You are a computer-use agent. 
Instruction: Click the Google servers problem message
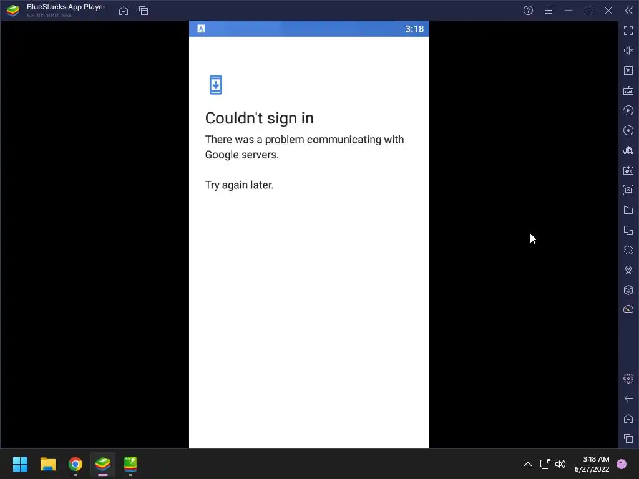tap(305, 147)
